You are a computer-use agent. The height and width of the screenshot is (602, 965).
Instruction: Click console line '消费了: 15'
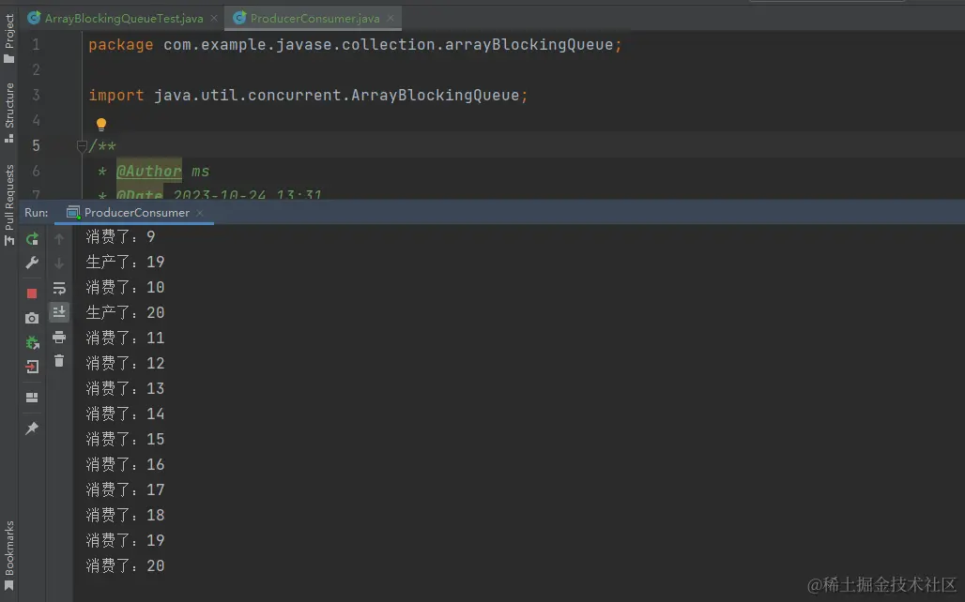coord(125,439)
